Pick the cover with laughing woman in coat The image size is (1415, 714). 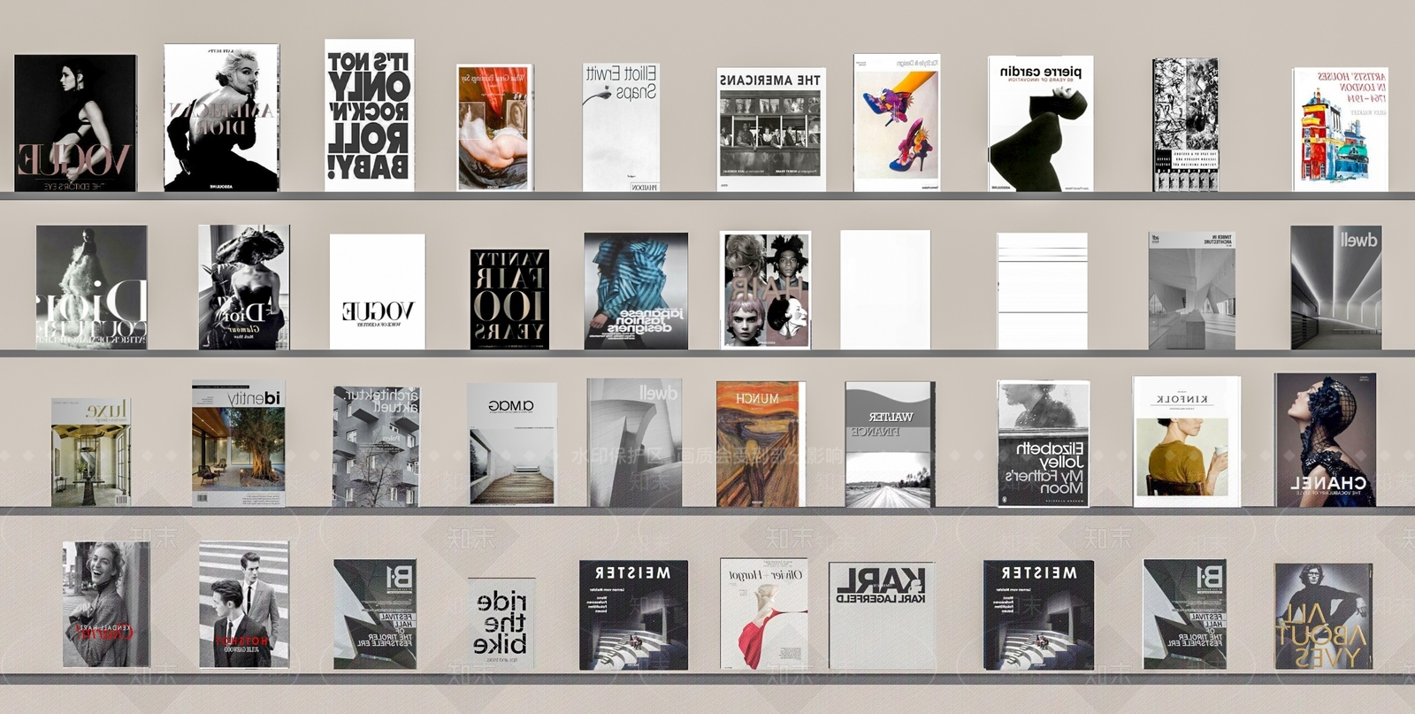point(106,604)
